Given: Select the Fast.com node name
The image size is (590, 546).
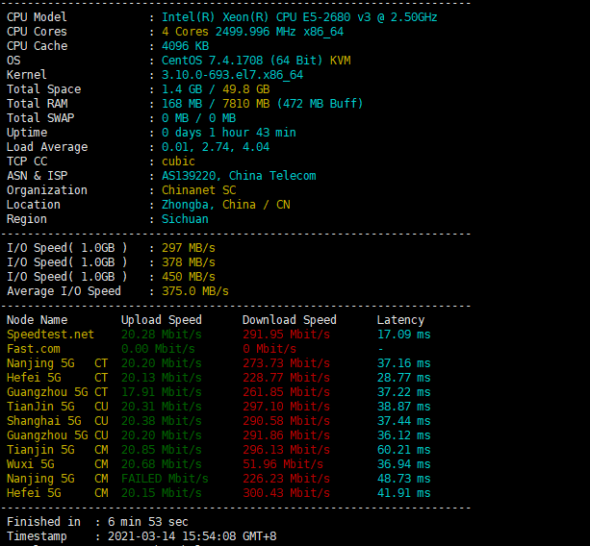Looking at the screenshot, I should [x=34, y=349].
